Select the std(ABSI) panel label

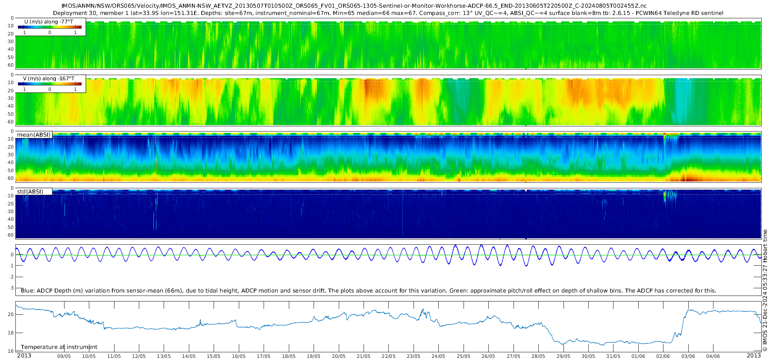coord(30,192)
